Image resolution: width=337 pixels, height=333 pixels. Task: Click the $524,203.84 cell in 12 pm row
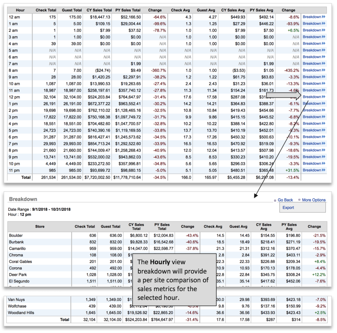(x=99, y=97)
